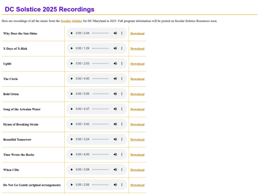
Task: Mute the X Days of X-Risk player
Action: (115, 48)
